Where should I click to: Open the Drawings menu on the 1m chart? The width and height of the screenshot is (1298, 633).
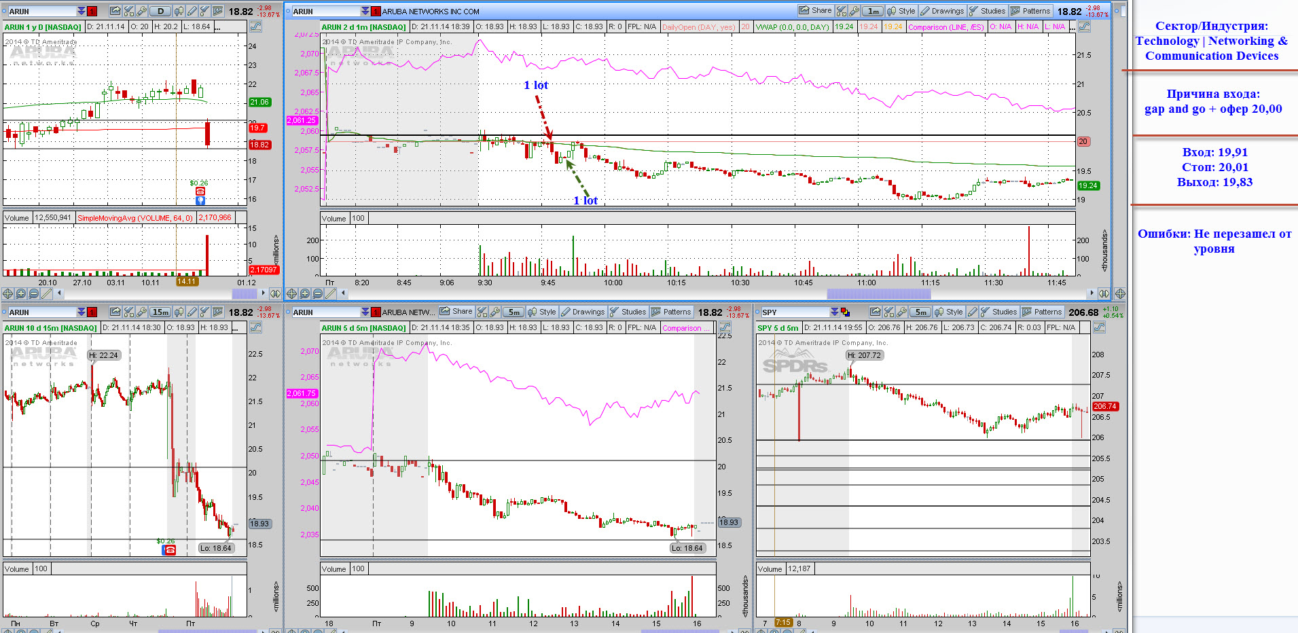click(x=942, y=11)
